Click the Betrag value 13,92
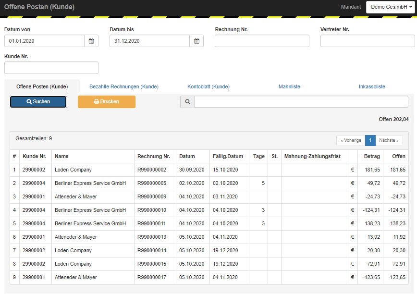 [374, 237]
